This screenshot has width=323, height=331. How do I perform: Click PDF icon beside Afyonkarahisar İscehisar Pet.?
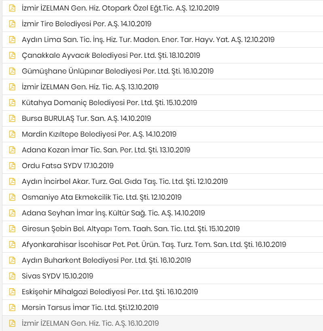pyautogui.click(x=12, y=245)
